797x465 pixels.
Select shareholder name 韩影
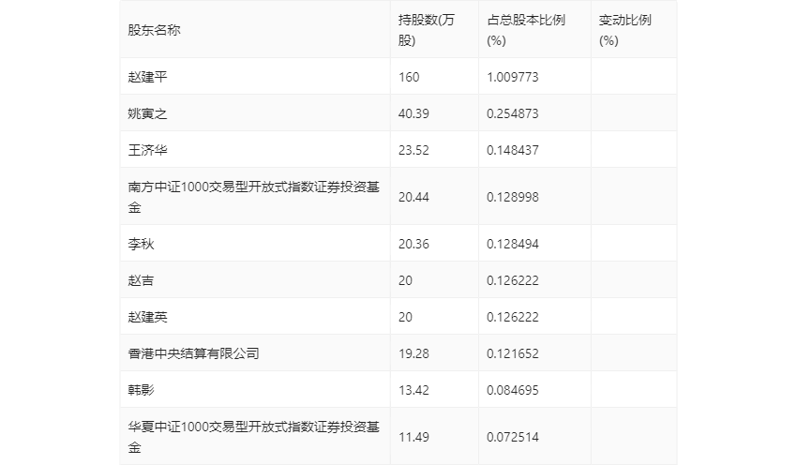(141, 390)
